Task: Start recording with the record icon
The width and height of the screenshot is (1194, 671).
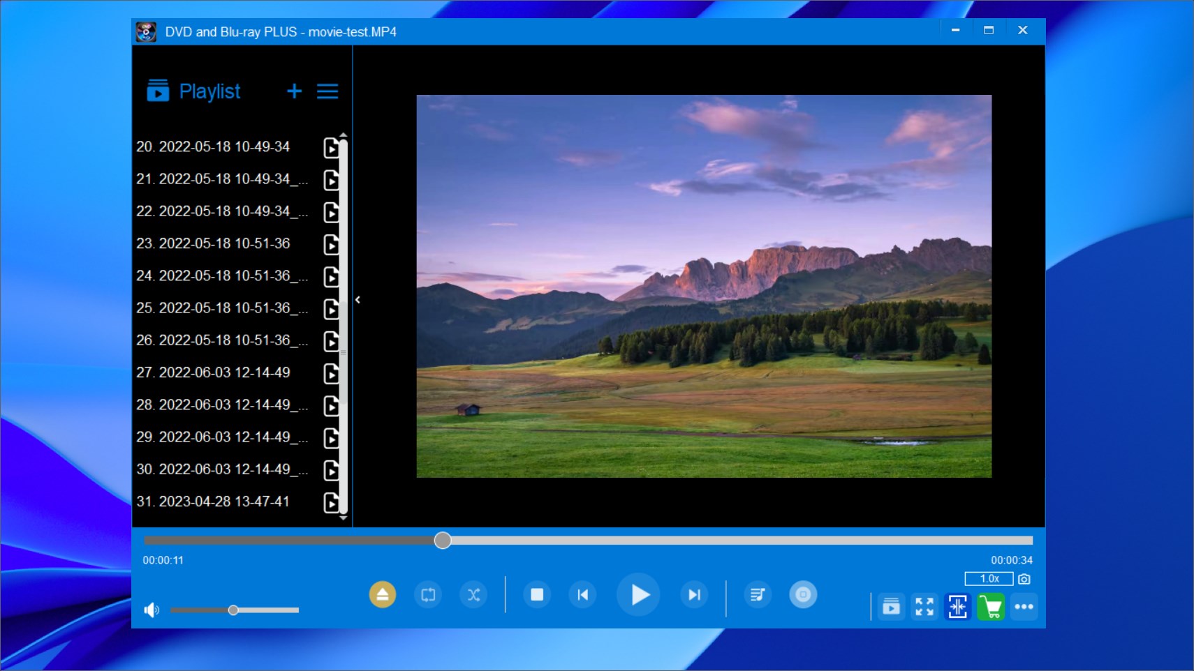Action: click(x=804, y=595)
